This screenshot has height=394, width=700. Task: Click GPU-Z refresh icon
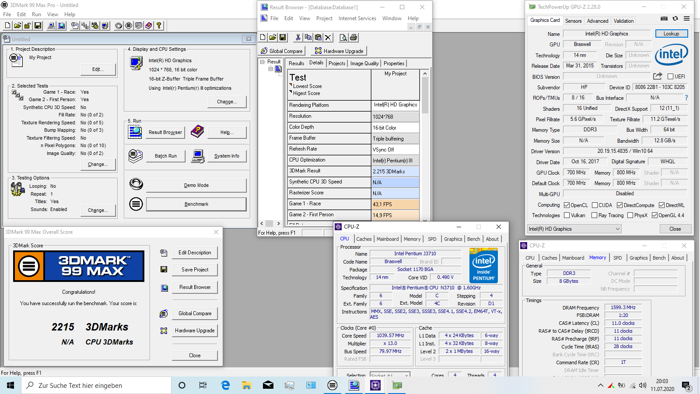[675, 19]
